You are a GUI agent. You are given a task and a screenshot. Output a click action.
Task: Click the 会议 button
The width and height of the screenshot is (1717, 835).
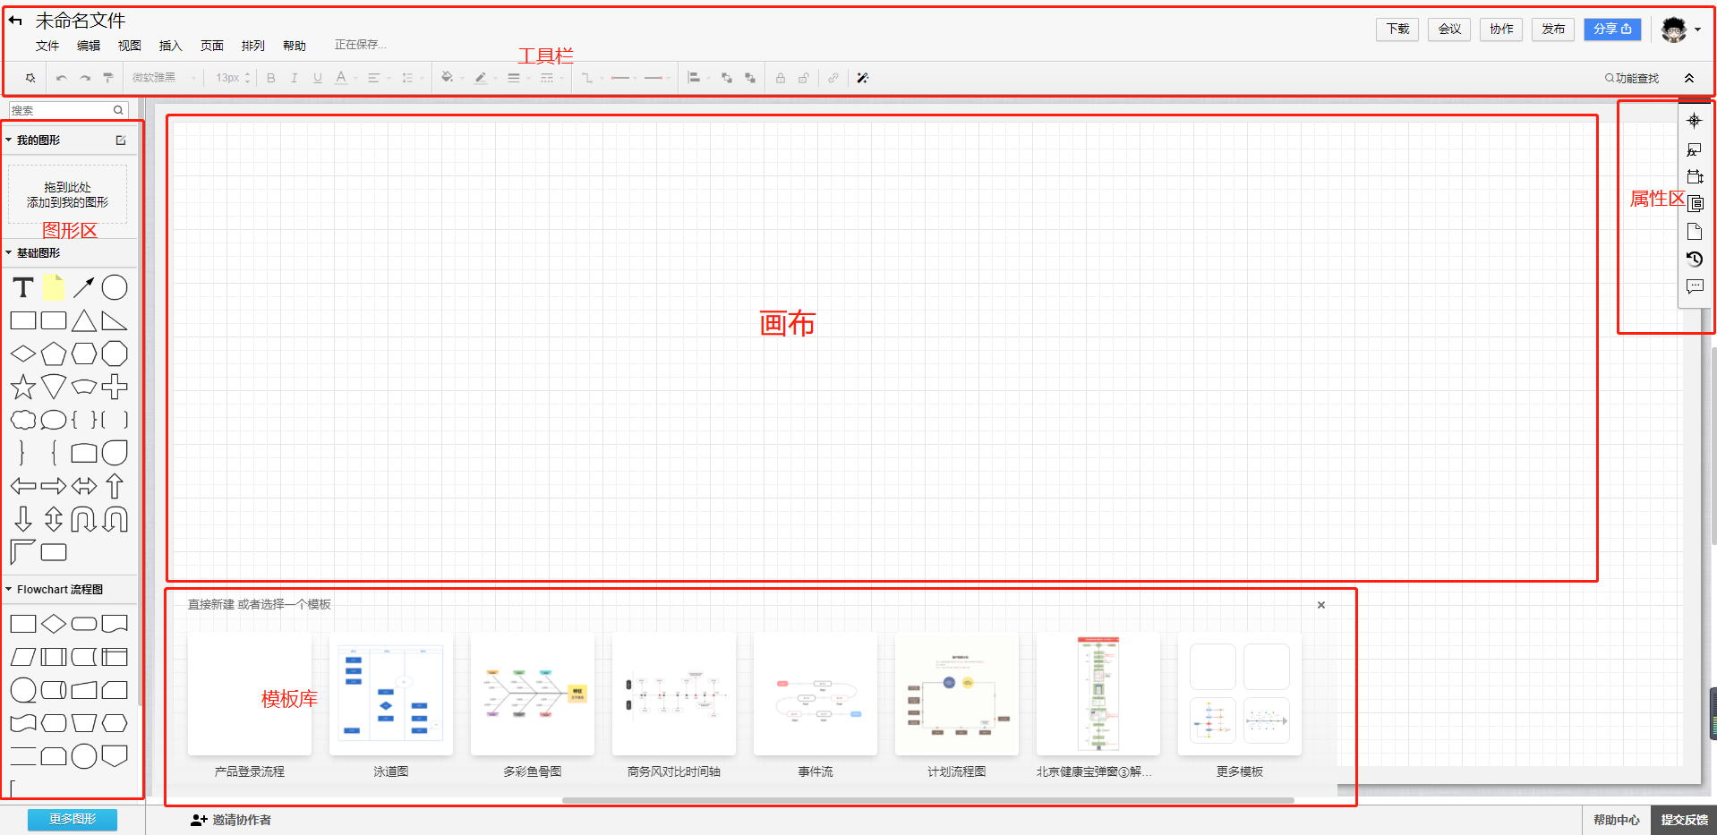tap(1449, 30)
